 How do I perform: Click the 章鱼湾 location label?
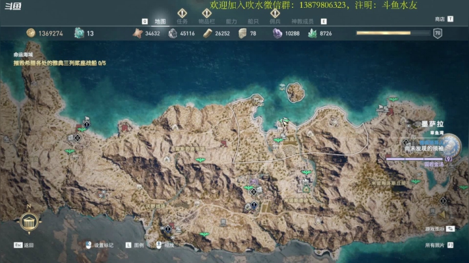pos(436,133)
